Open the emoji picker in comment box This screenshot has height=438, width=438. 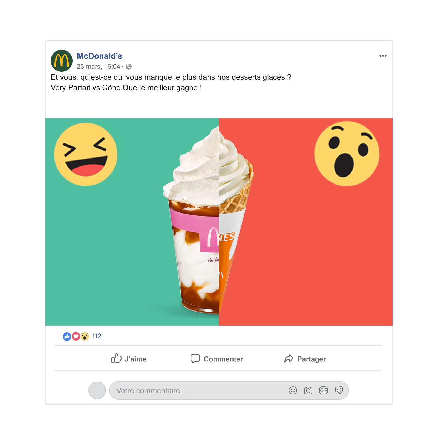(293, 390)
